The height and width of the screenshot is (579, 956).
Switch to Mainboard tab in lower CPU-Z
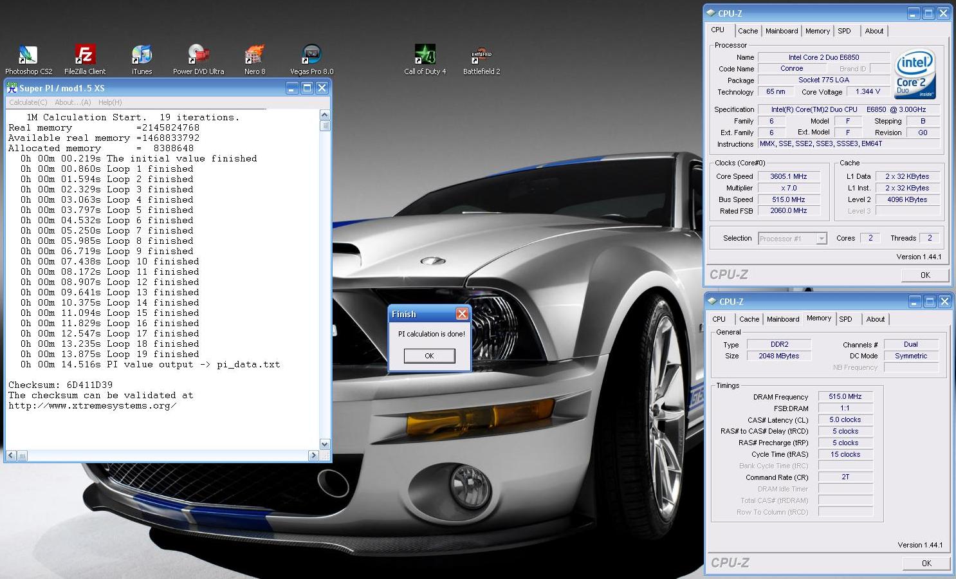coord(783,319)
